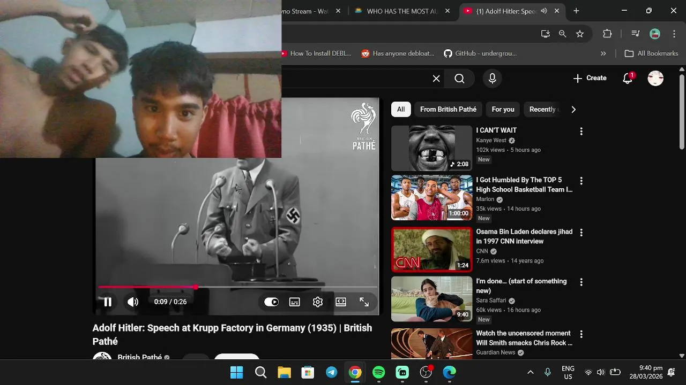Viewport: 686px width, 385px height.
Task: Select the From British Pathé chip
Action: (x=448, y=109)
